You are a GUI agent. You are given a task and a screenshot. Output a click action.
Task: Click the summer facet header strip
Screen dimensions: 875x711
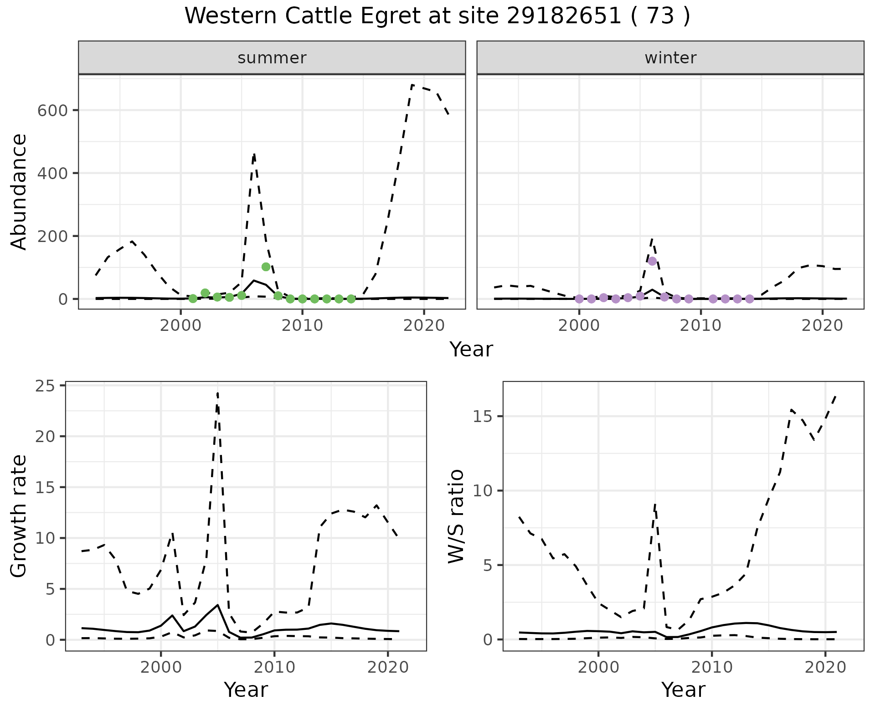point(272,58)
